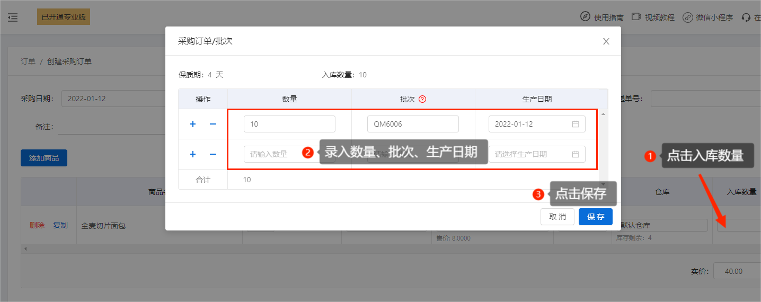
Task: Click the 批次 help question icon
Action: click(422, 99)
